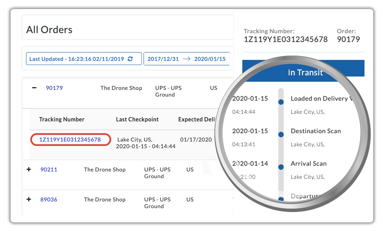Click UPS Ground carrier in order 90179 row
Screen dimensions: 383x231
(x=168, y=91)
